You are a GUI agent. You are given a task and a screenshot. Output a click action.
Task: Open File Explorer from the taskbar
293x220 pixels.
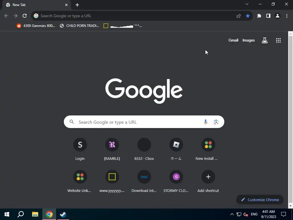click(x=35, y=214)
